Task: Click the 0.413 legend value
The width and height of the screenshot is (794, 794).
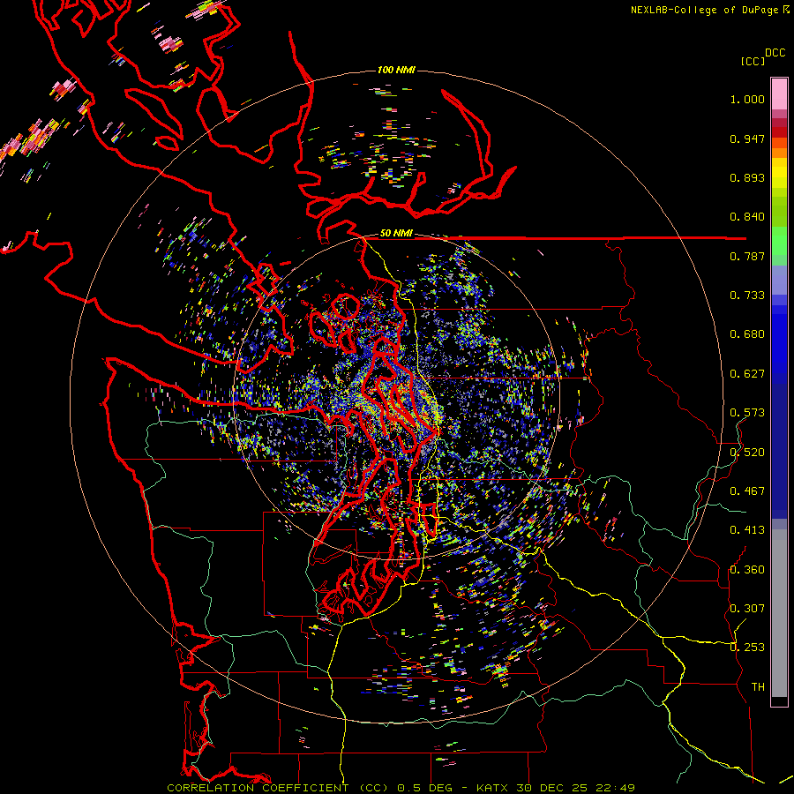Action: click(x=747, y=530)
